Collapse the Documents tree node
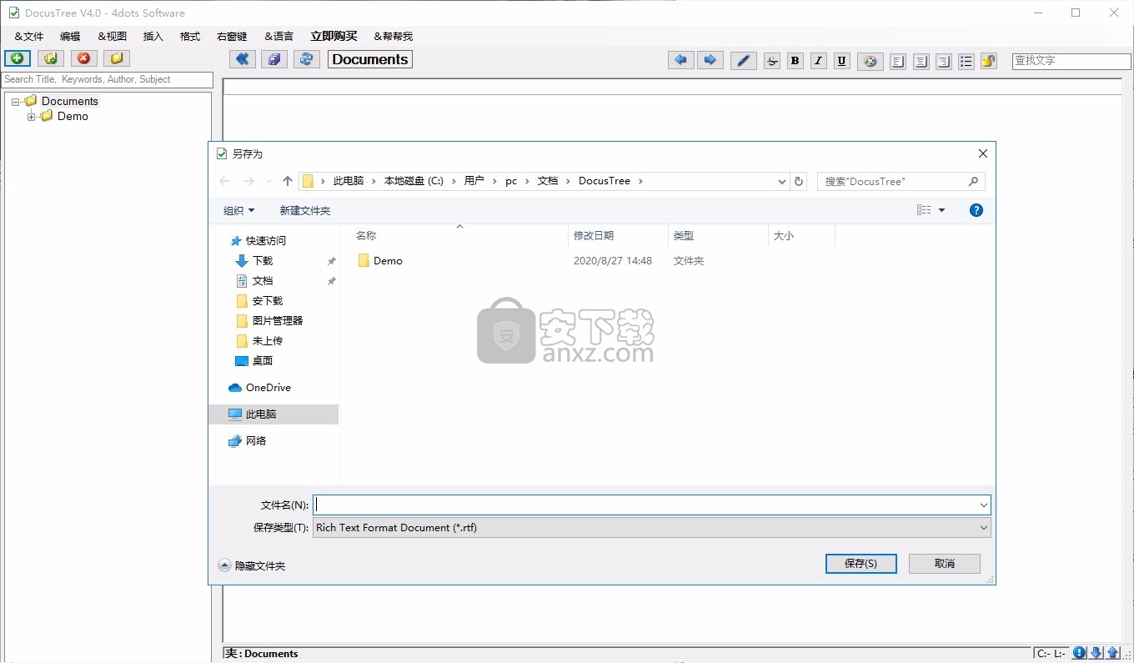Screen dimensions: 1134x663 tap(16, 102)
